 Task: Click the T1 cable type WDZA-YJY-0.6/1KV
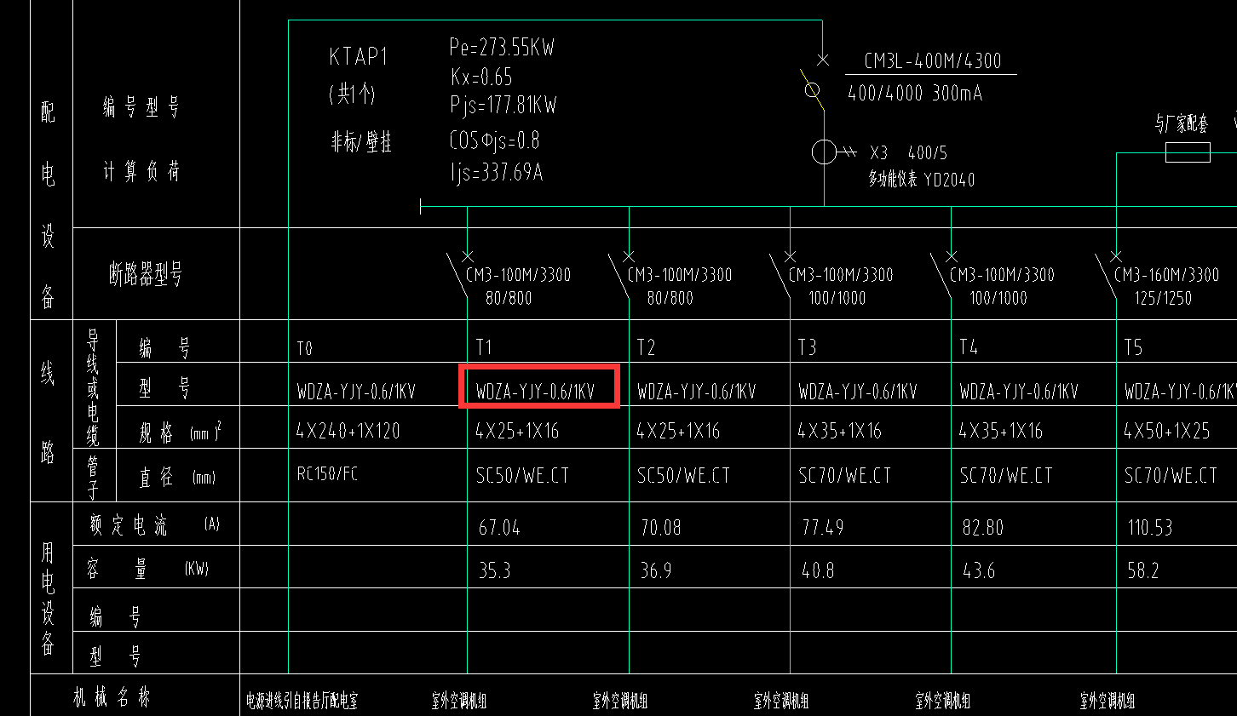tap(535, 392)
